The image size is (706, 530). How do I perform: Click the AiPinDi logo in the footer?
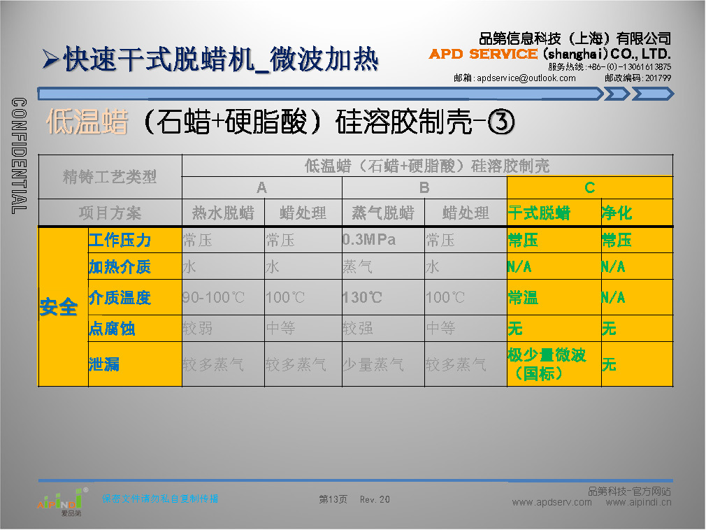(x=63, y=501)
